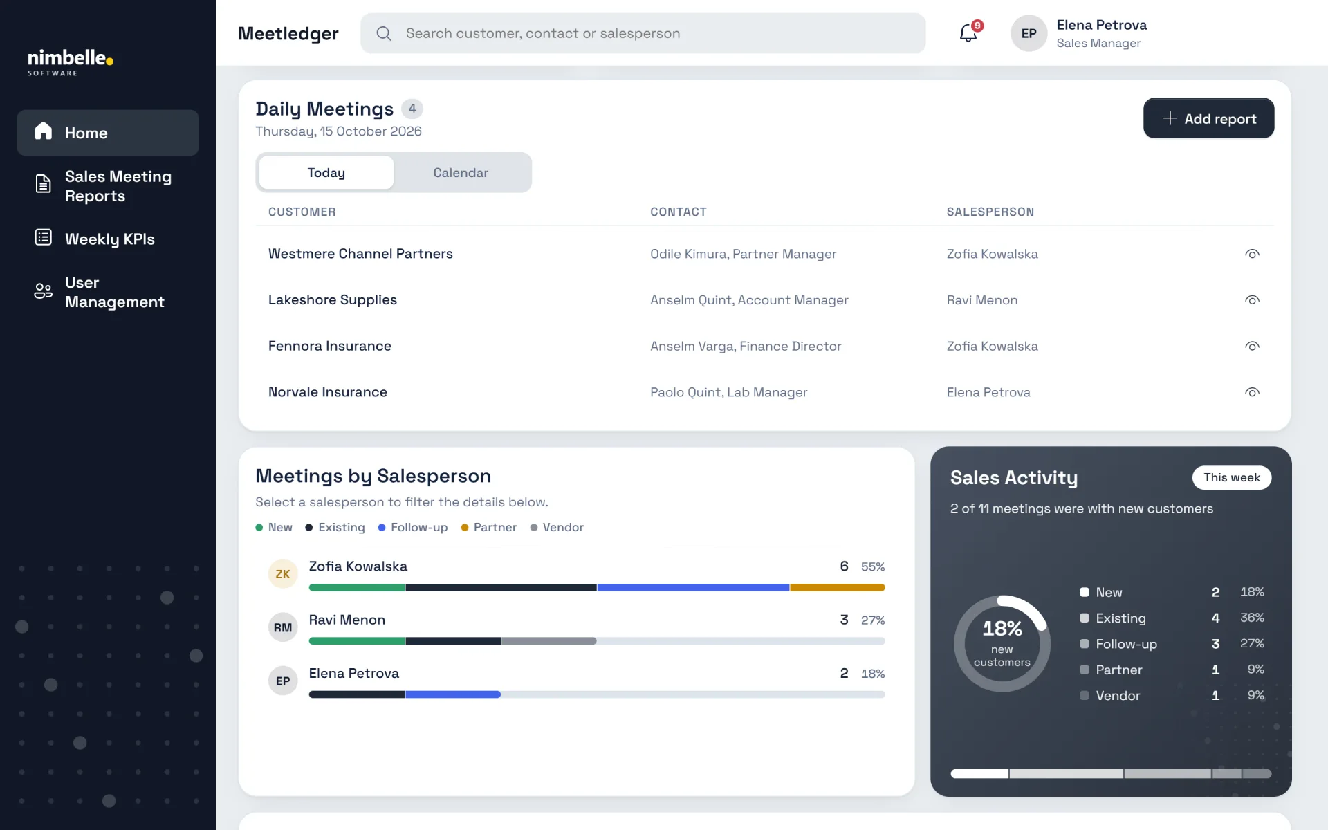Select Ravi Menon in salesperson list

point(576,628)
